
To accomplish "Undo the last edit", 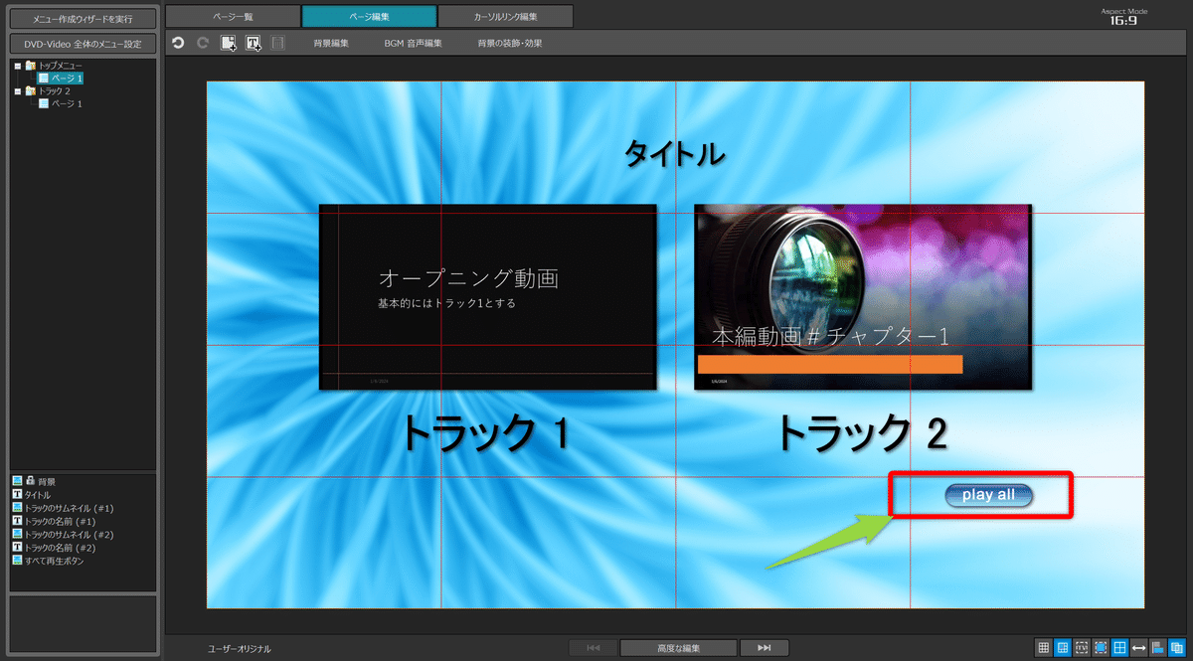I will tap(178, 43).
